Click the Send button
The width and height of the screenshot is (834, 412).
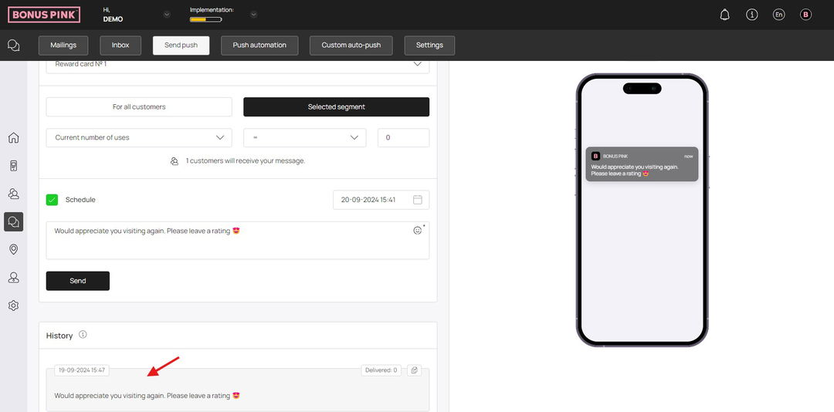click(x=78, y=281)
